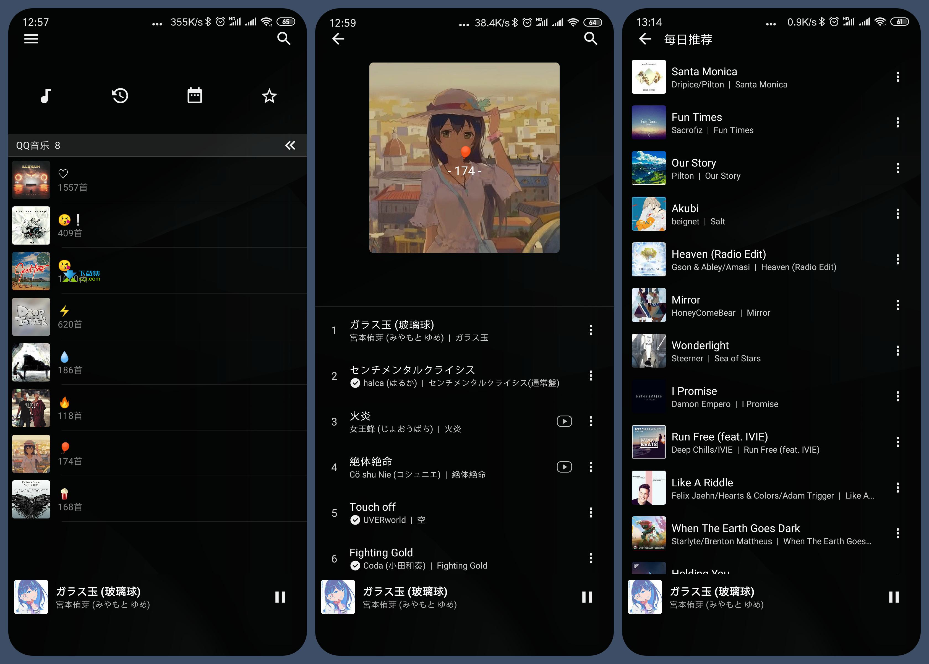929x664 pixels.
Task: Play Run Free (feat. IVIE)
Action: pyautogui.click(x=771, y=442)
